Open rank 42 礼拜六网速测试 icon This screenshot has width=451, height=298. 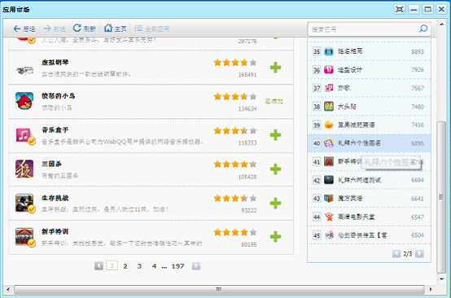tap(329, 180)
